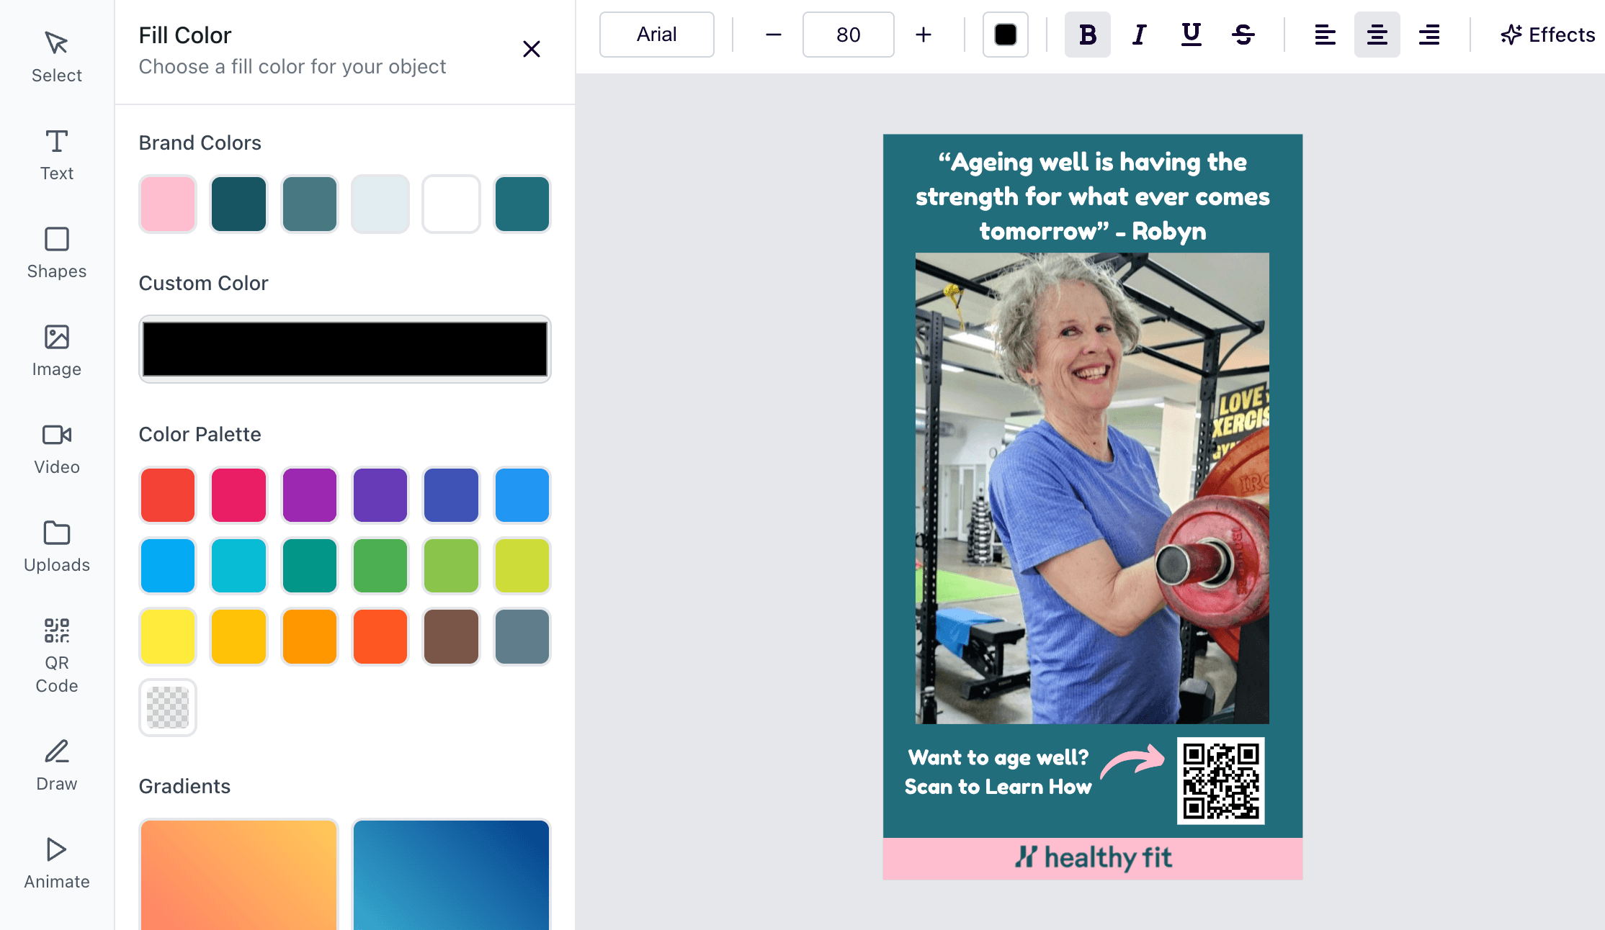1605x930 pixels.
Task: Toggle italic text formatting
Action: point(1139,35)
